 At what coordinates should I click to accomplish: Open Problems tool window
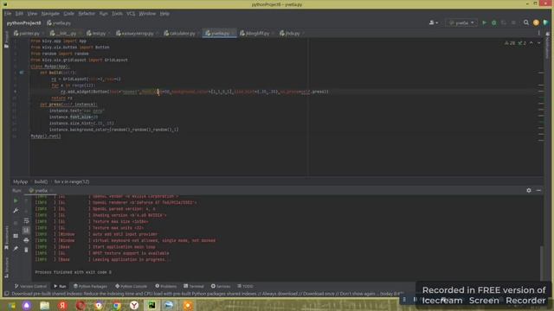click(165, 286)
